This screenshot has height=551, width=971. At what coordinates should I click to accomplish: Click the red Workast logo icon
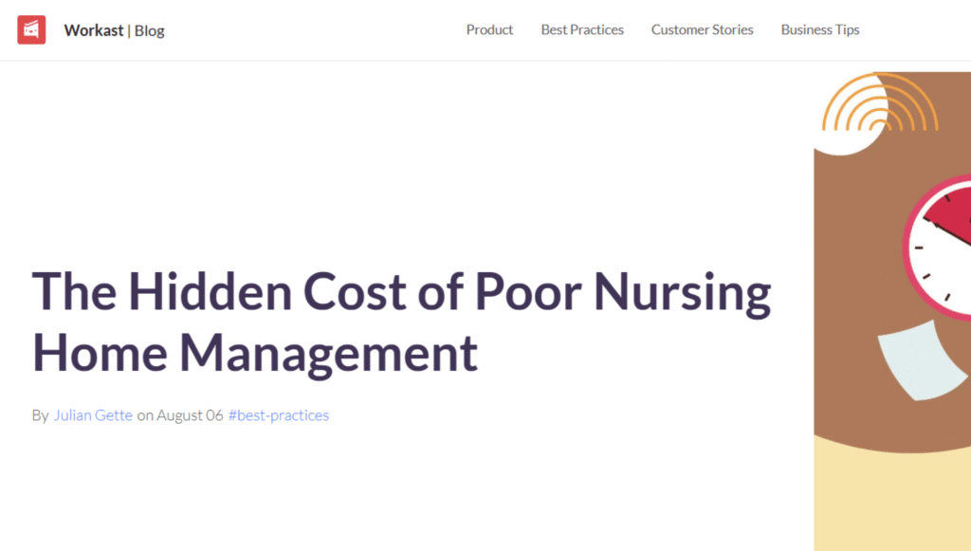(x=31, y=29)
